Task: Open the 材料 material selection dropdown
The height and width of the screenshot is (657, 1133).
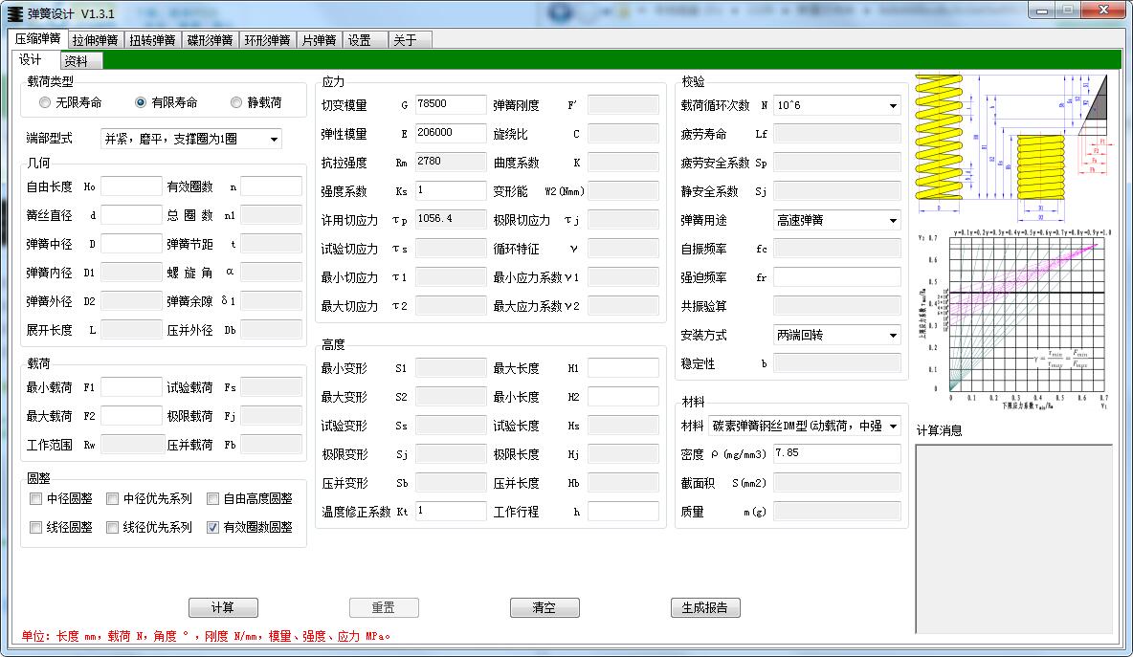Action: [x=896, y=426]
